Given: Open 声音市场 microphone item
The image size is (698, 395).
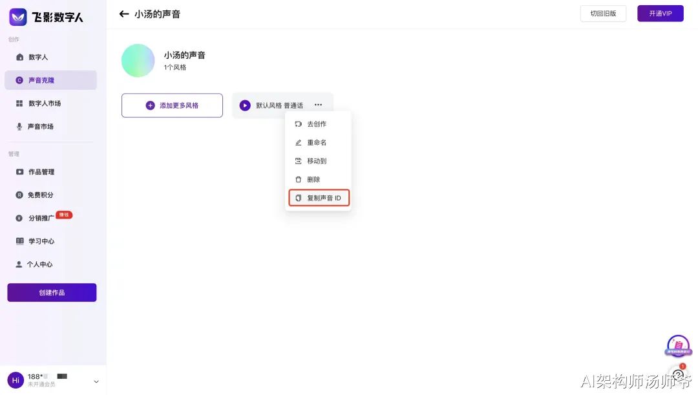Looking at the screenshot, I should pos(40,127).
